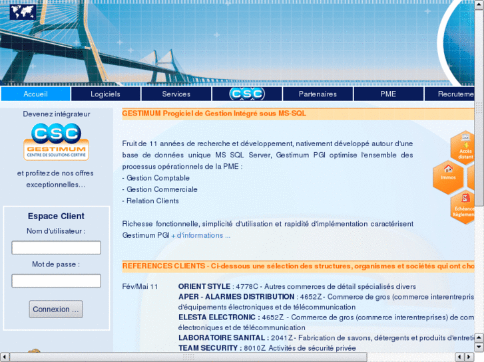This screenshot has width=484, height=362.
Task: Open the PME menu tab
Action: [388, 94]
